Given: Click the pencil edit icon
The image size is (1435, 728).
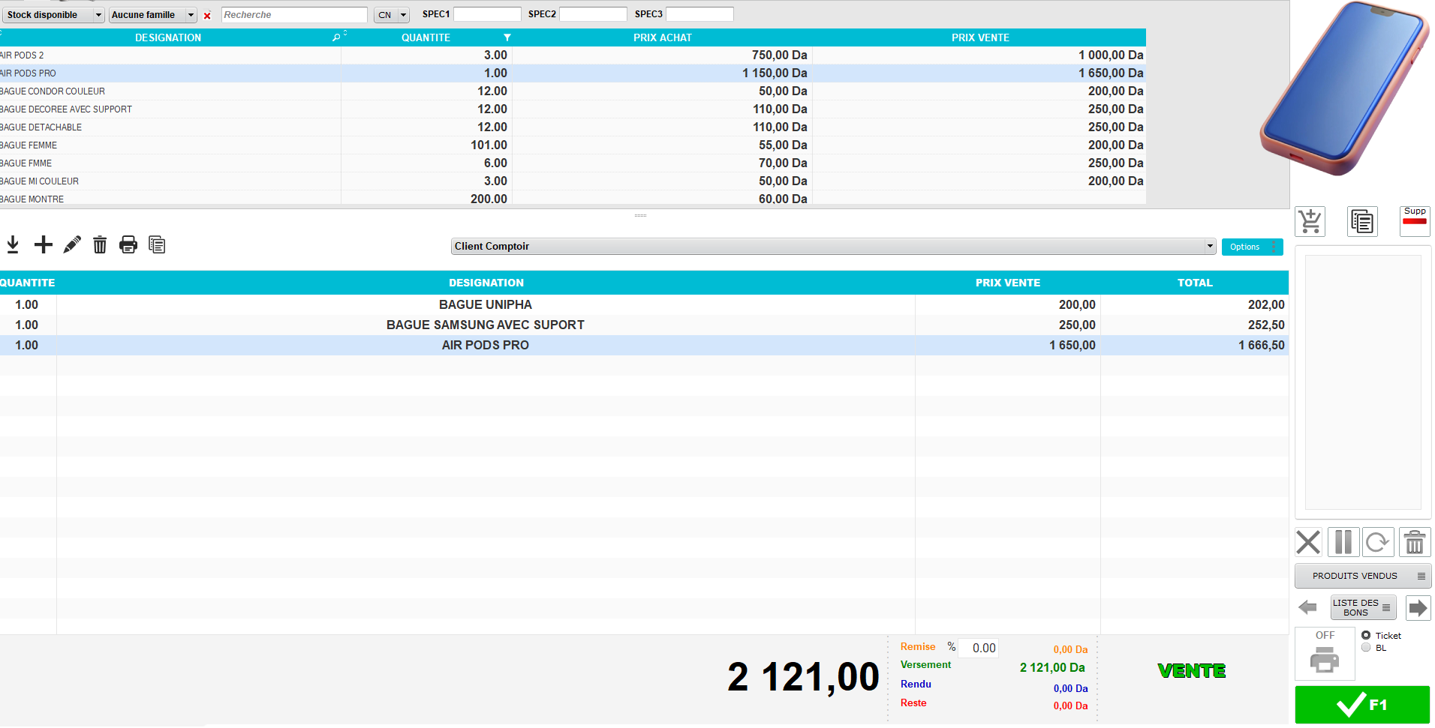Looking at the screenshot, I should click(72, 244).
